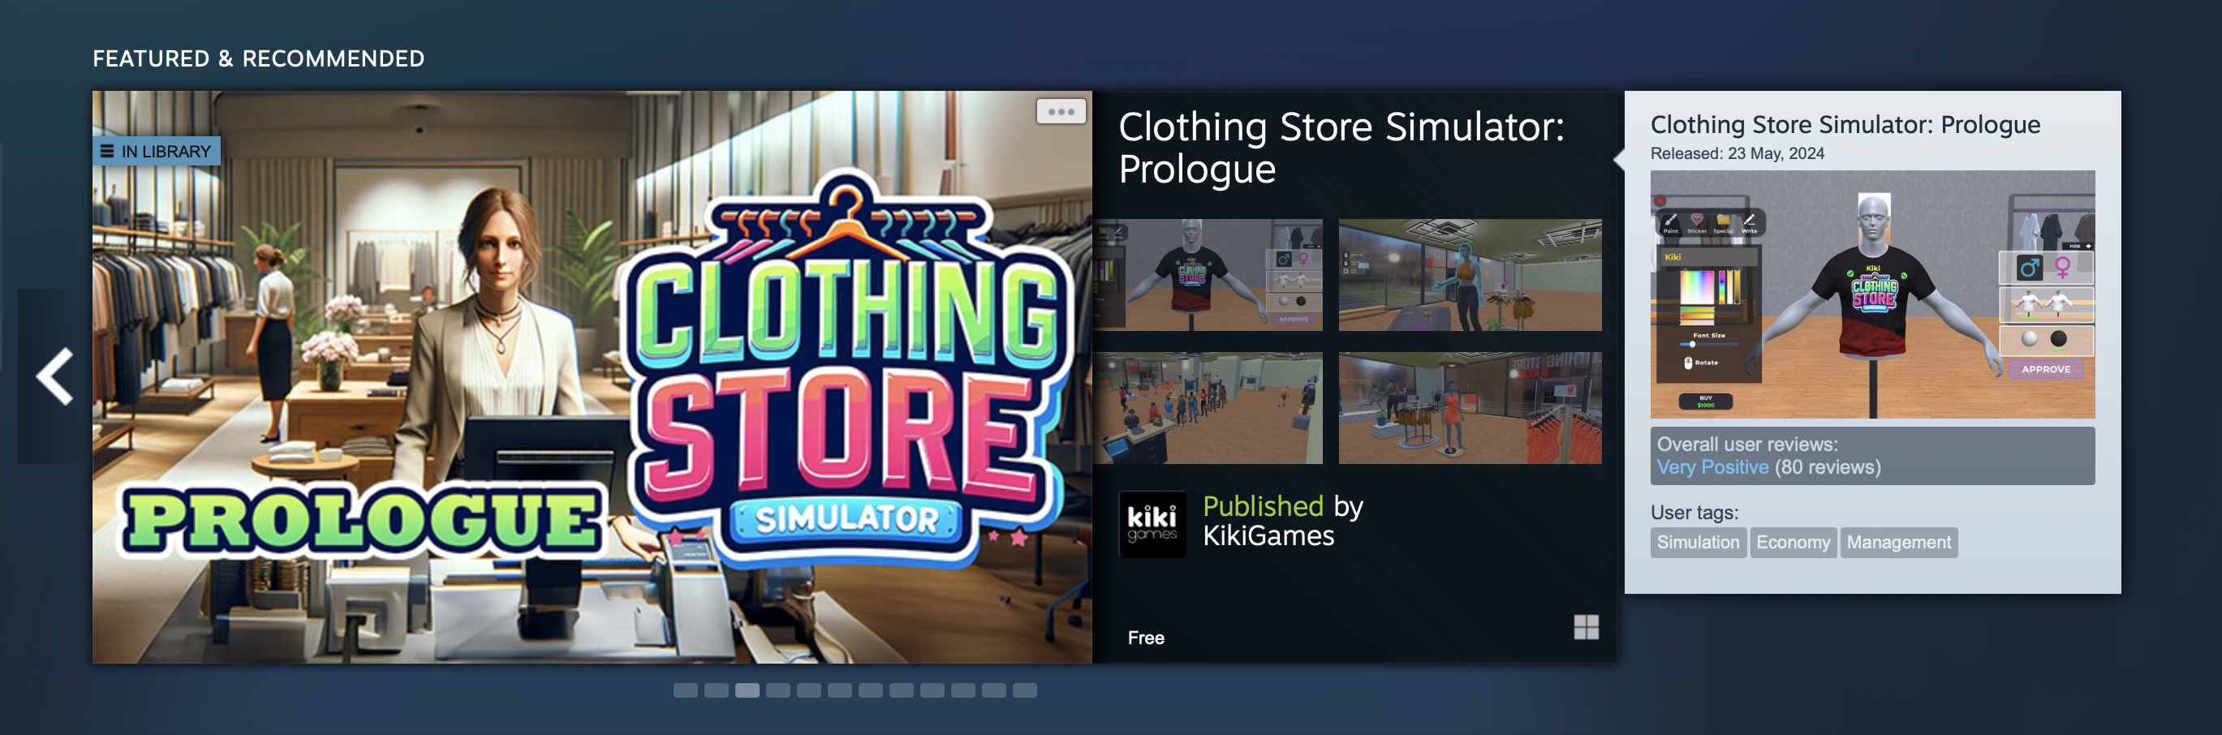This screenshot has width=2222, height=735.
Task: Click the Windows platform icon
Action: [1586, 627]
